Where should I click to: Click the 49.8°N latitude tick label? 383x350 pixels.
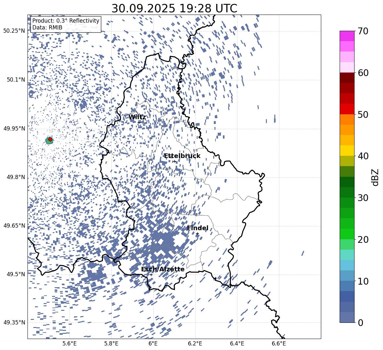coord(14,177)
